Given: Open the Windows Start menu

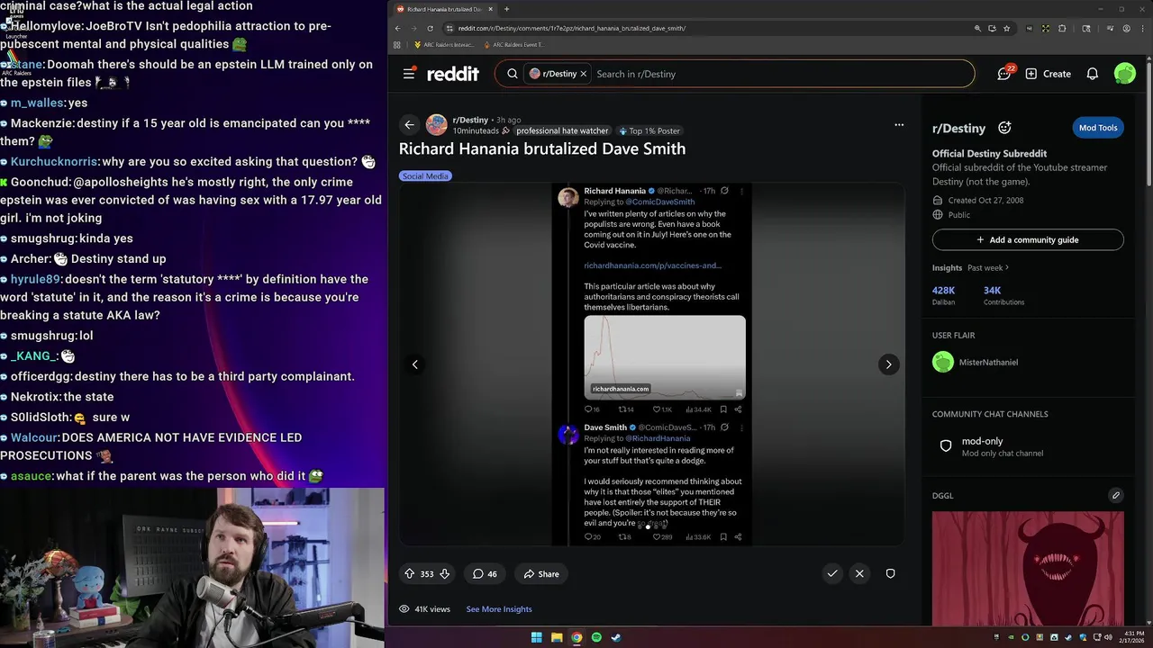Looking at the screenshot, I should pyautogui.click(x=536, y=637).
